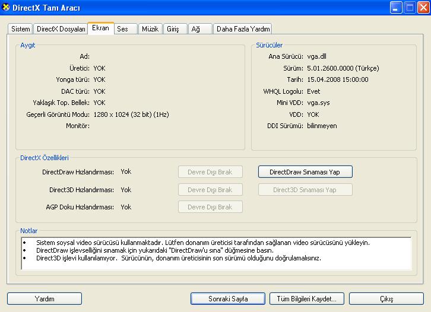Viewport: 431px width, 312px height.
Task: Click the 'vga.dll' main driver value
Action: point(316,56)
